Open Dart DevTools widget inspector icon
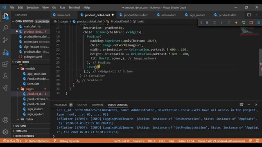The width and height of the screenshot is (262, 147). click(x=258, y=22)
